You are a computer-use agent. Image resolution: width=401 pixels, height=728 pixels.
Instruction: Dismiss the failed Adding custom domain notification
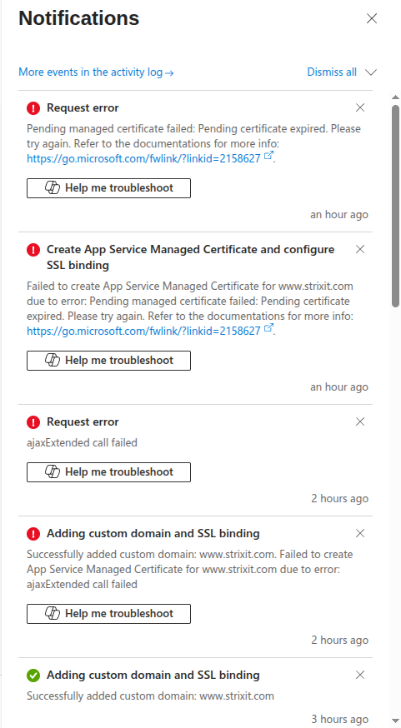point(359,533)
